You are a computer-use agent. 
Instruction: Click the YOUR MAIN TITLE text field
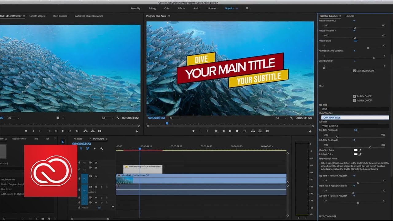click(355, 117)
